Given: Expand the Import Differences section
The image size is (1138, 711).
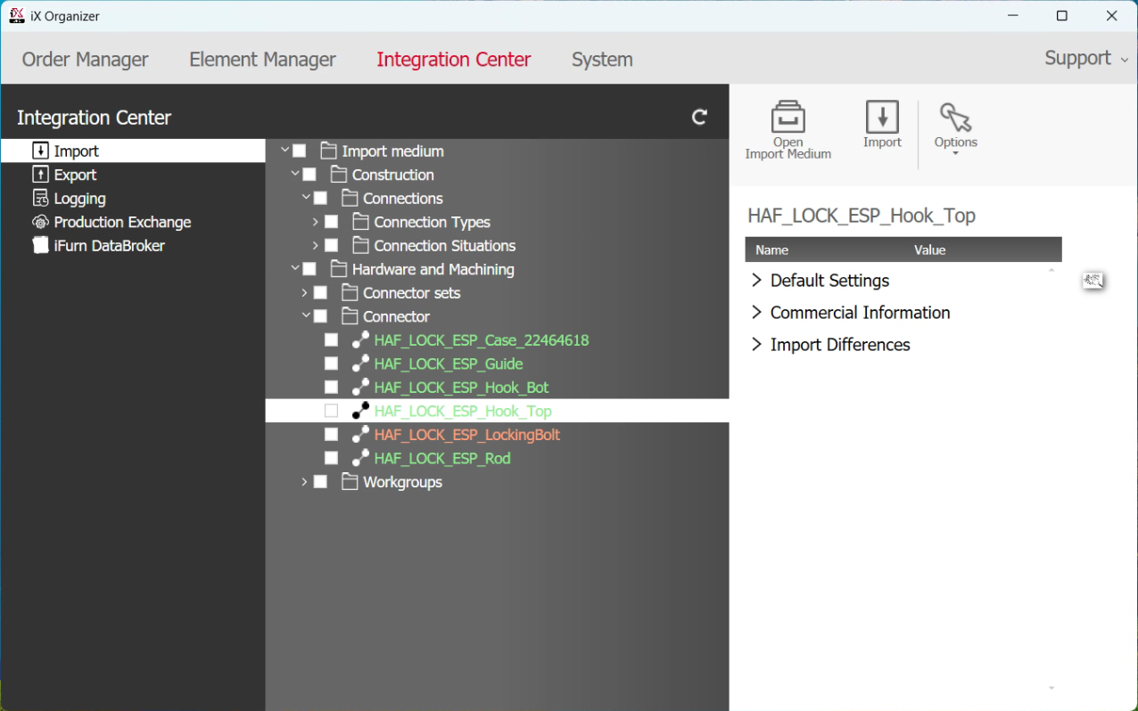Looking at the screenshot, I should click(x=756, y=345).
